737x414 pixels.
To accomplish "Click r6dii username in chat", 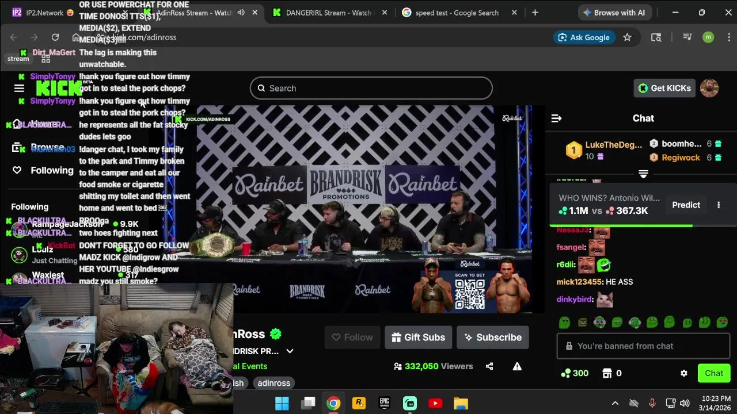I will point(565,265).
